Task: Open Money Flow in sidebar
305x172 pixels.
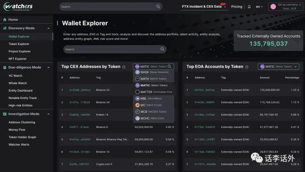Action: pyautogui.click(x=17, y=130)
